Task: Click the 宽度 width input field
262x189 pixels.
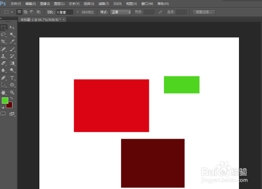Action: pyautogui.click(x=149, y=12)
